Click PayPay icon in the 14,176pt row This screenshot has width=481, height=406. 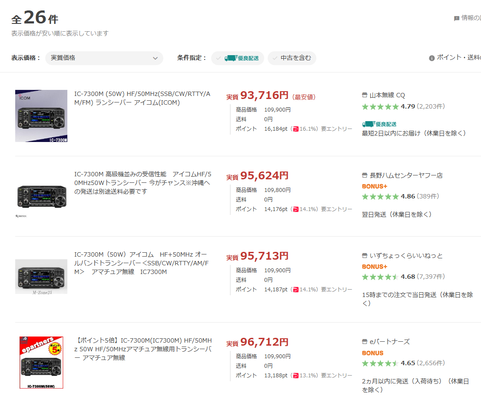coord(296,209)
